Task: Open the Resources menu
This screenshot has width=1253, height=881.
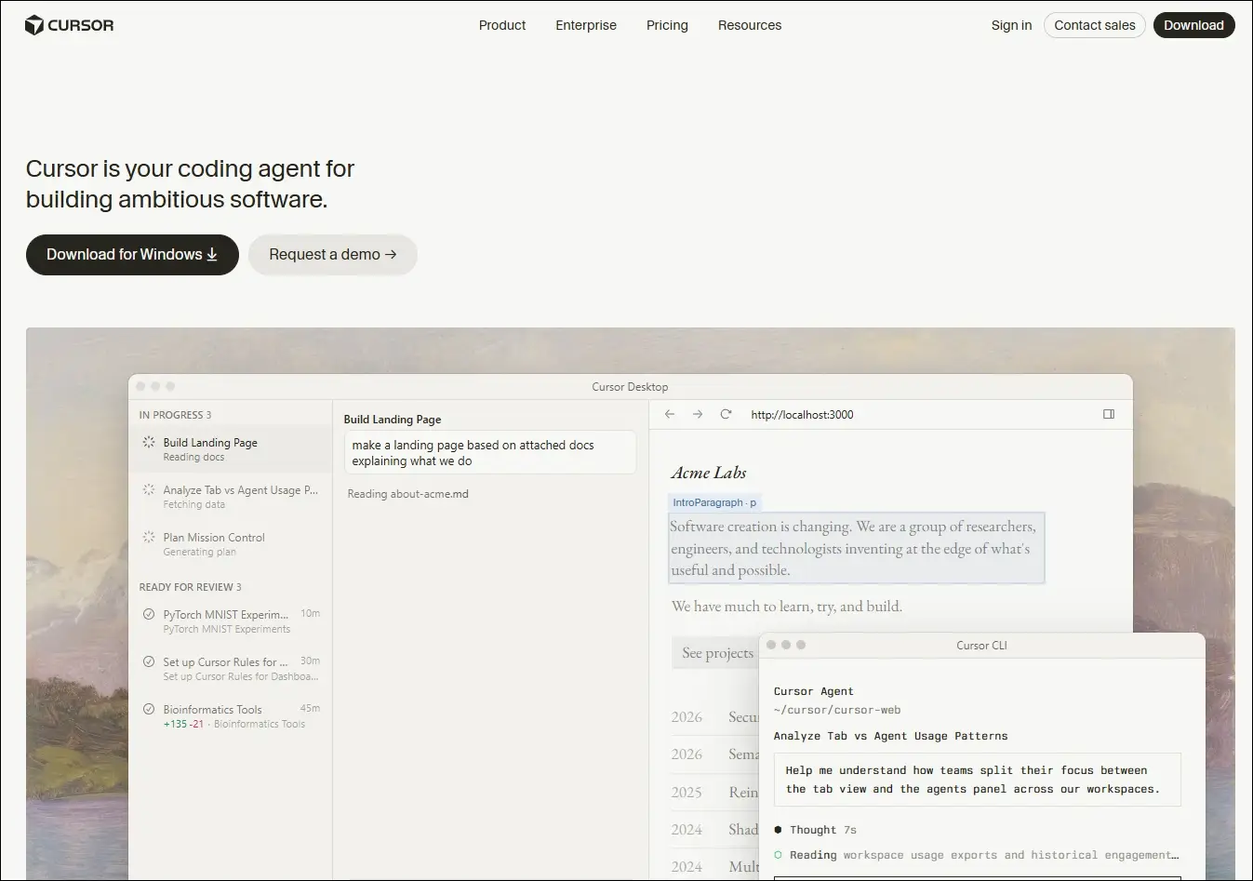Action: coord(750,25)
